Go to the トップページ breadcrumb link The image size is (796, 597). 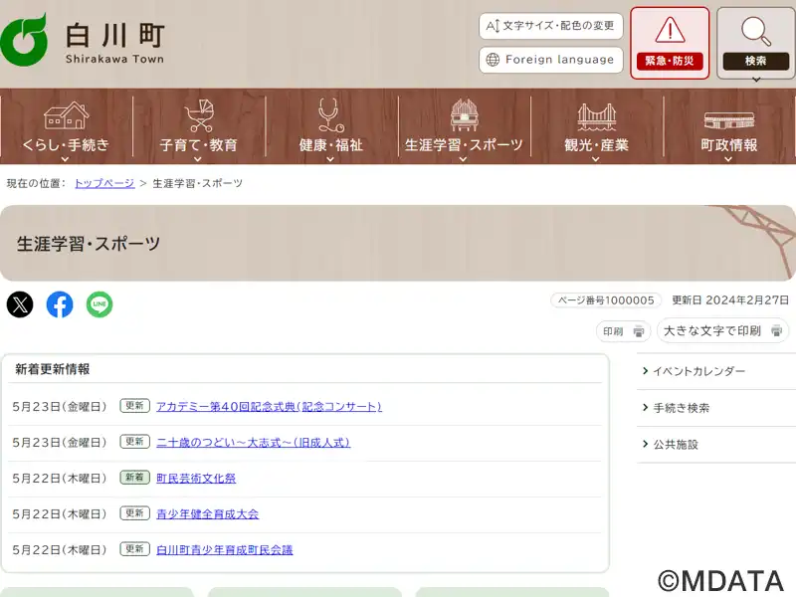coord(104,183)
